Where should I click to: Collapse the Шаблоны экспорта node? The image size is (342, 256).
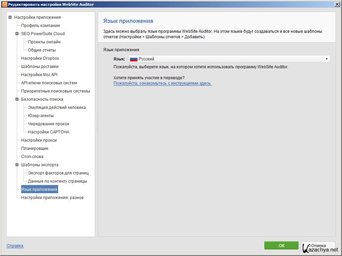coord(17,165)
